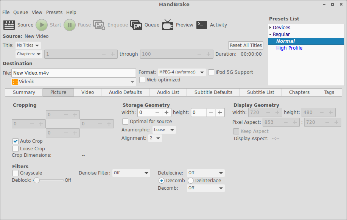Open the Format MPEG-4 dropdown
Viewport: 347px width, 220px height.
182,72
